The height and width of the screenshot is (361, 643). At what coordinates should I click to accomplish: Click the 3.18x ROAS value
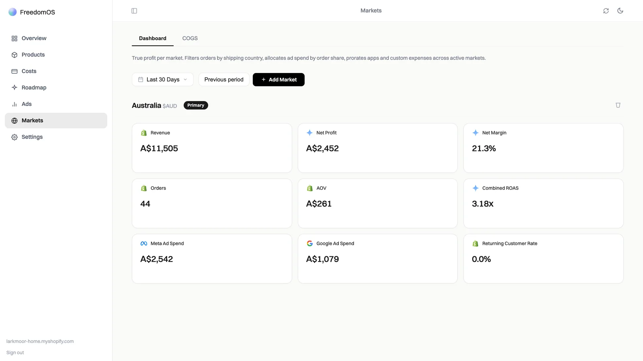tap(483, 204)
